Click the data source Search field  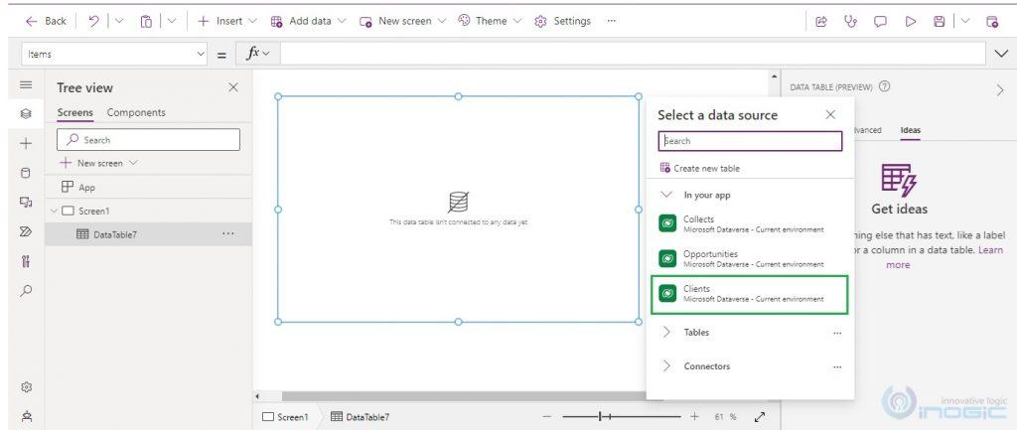751,141
